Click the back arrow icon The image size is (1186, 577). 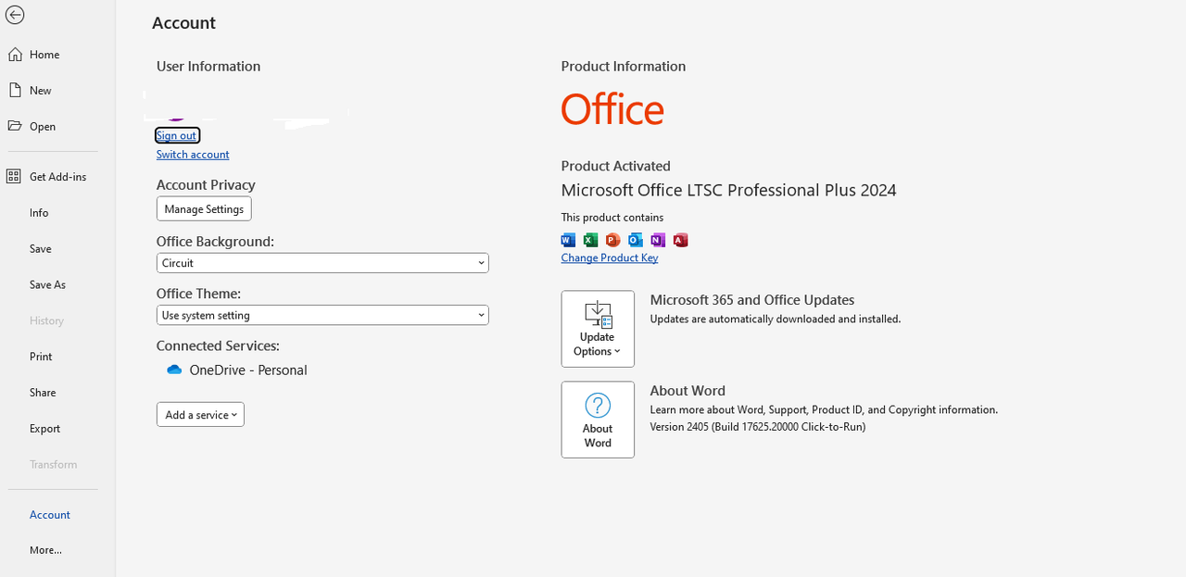click(x=15, y=16)
